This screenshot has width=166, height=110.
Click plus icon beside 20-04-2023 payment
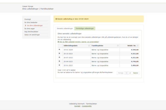[x=59, y=61]
